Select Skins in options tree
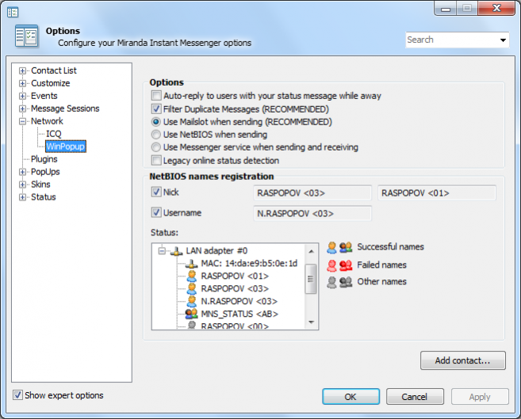The image size is (521, 419). 40,185
